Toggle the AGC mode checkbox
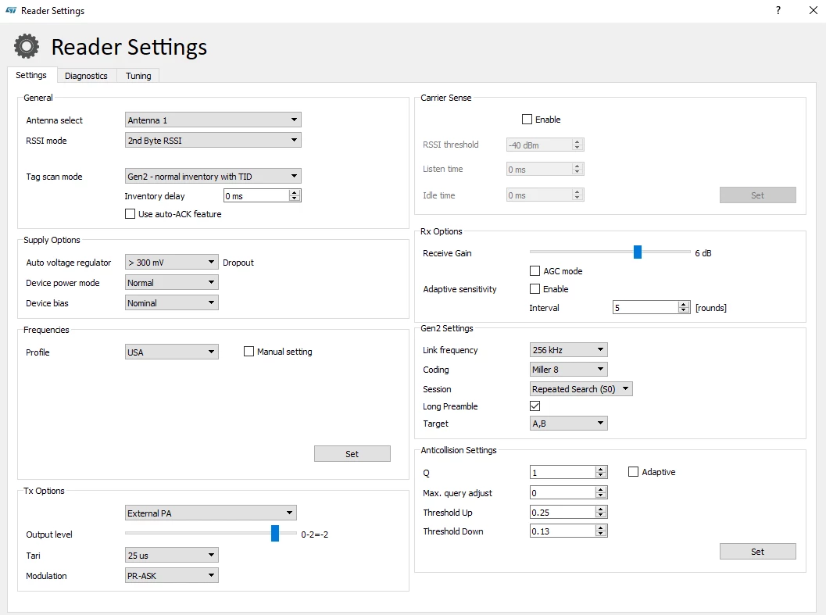Viewport: 826px width, 615px height. (535, 271)
